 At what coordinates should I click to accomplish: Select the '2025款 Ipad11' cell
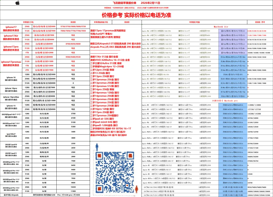click(11, 154)
